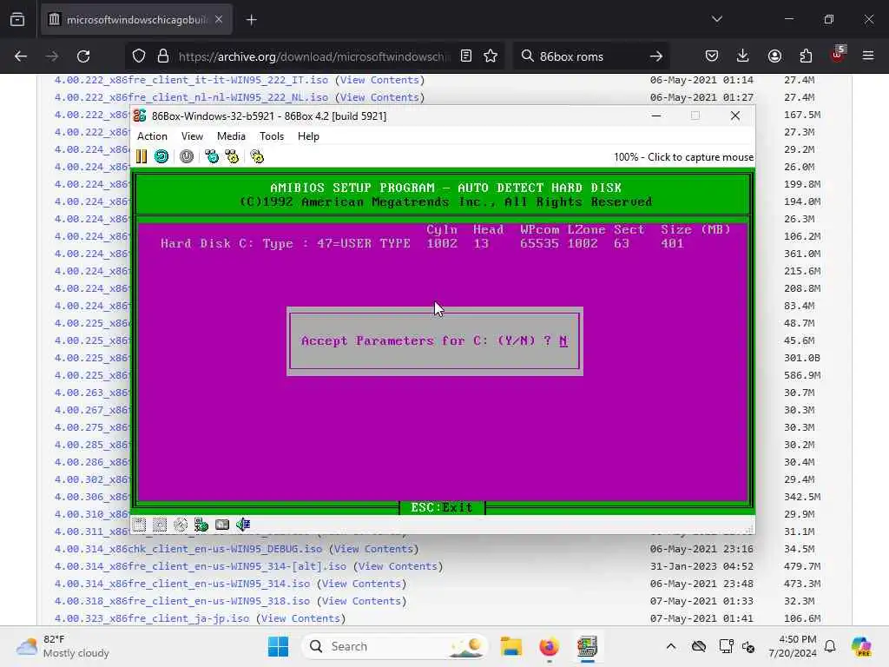The width and height of the screenshot is (889, 667).
Task: Click date 07-May-2021 01:33
Action: (x=701, y=601)
